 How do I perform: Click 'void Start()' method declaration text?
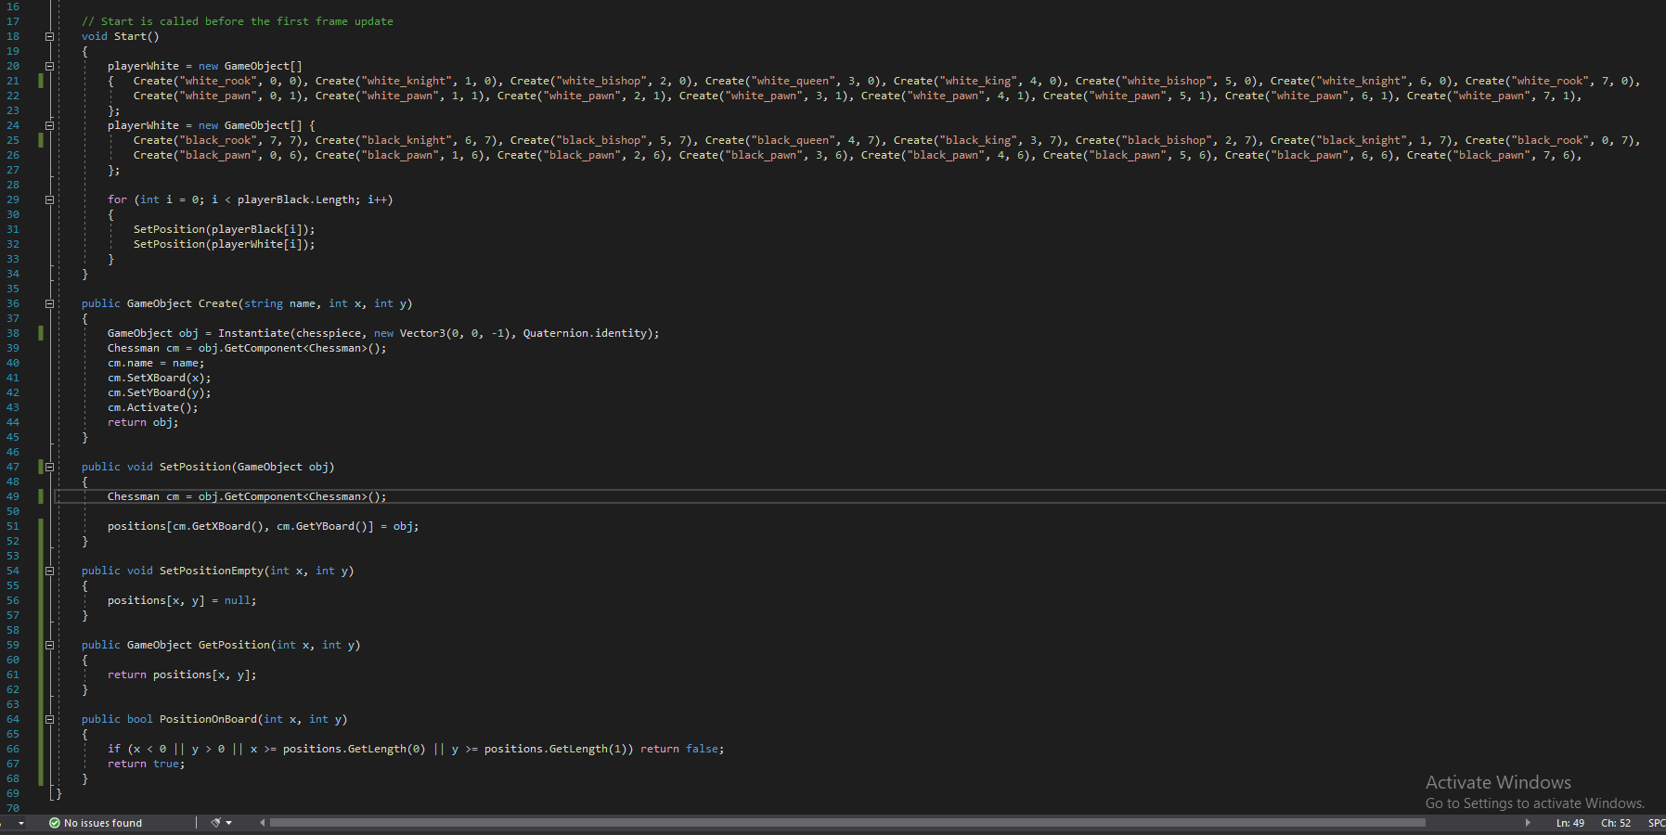pyautogui.click(x=121, y=36)
